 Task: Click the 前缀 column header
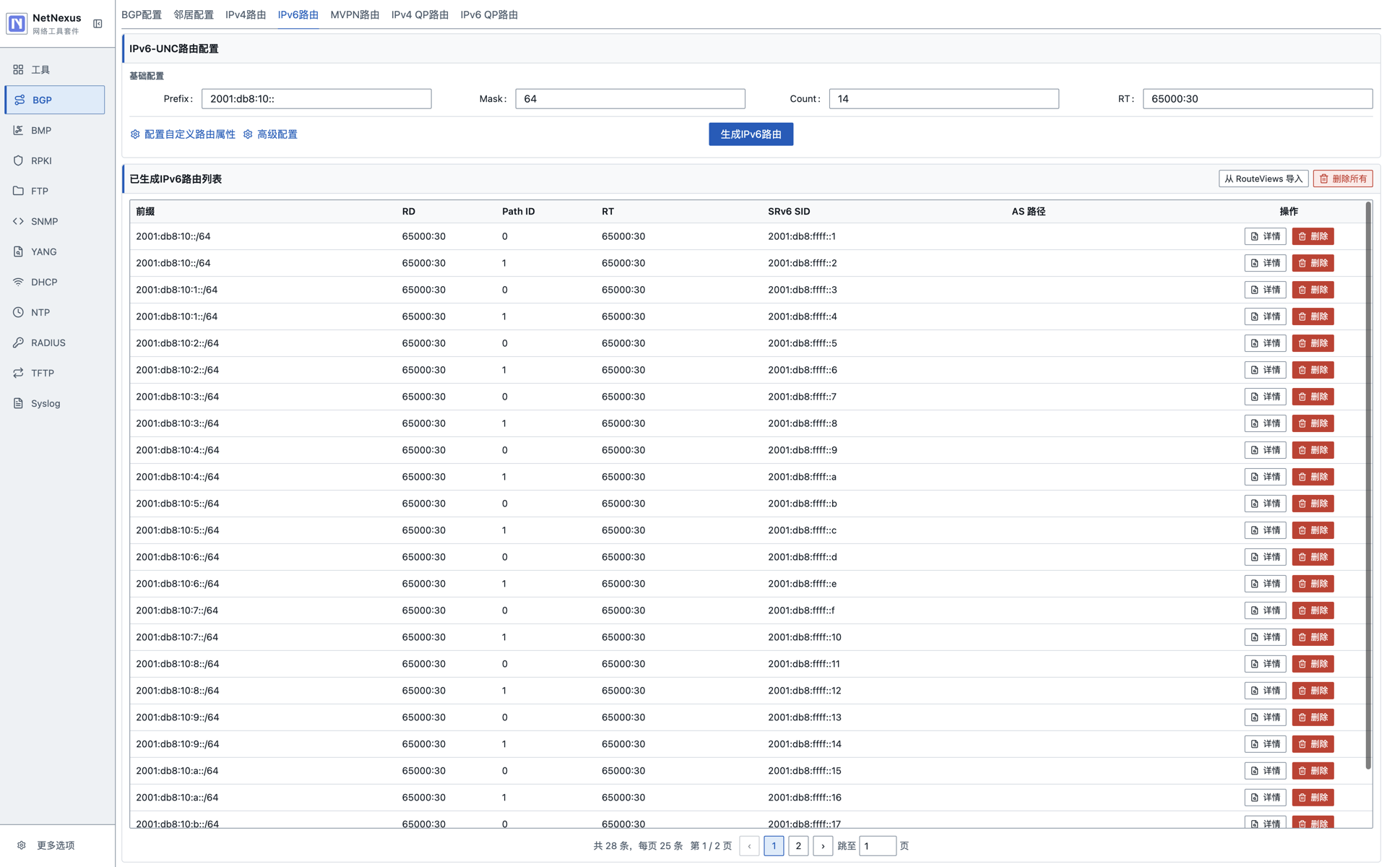pos(145,212)
